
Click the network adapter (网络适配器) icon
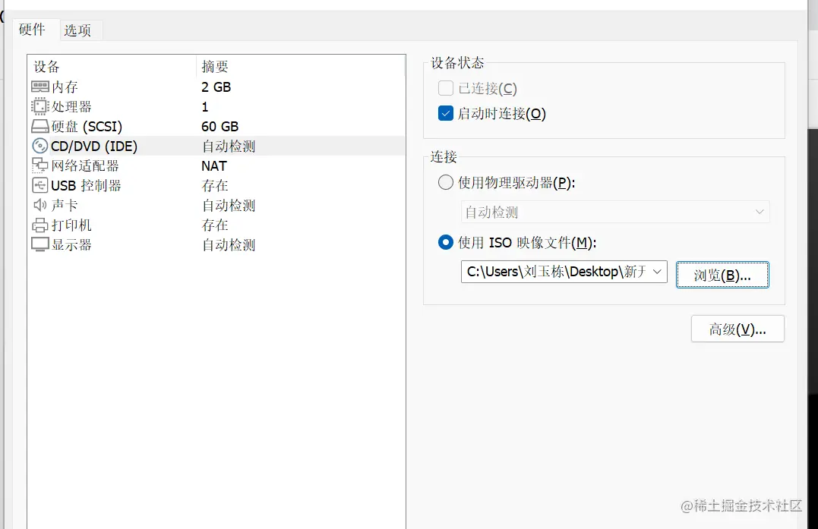pyautogui.click(x=40, y=166)
